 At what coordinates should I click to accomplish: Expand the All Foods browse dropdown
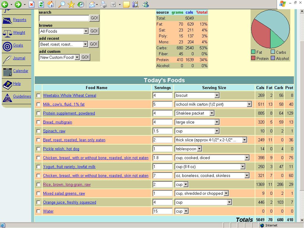coord(86,31)
